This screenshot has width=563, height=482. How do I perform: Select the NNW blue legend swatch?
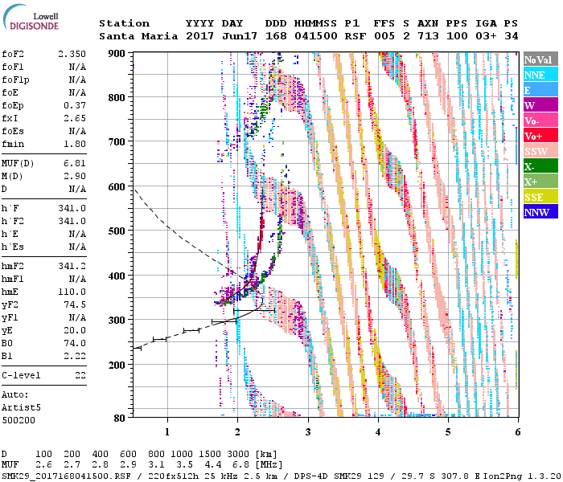[x=540, y=212]
